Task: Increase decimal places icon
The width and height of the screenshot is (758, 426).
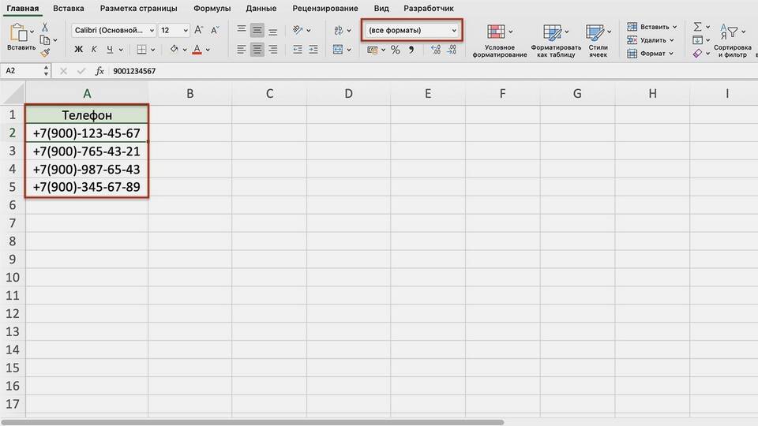Action: (x=436, y=49)
